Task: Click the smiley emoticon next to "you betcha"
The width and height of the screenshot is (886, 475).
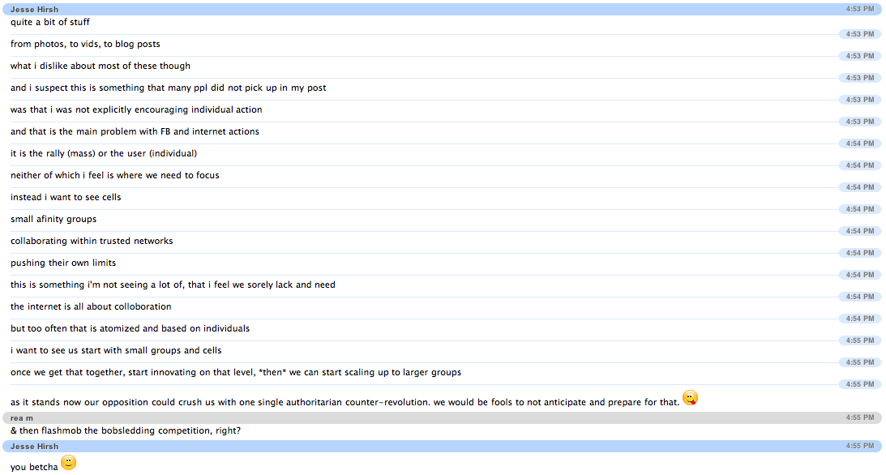Action: [68, 462]
